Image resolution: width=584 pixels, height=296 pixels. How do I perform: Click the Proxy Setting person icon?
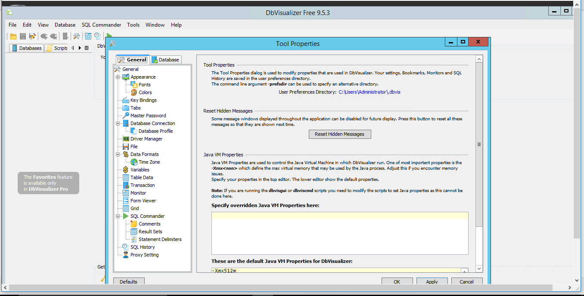coord(126,255)
